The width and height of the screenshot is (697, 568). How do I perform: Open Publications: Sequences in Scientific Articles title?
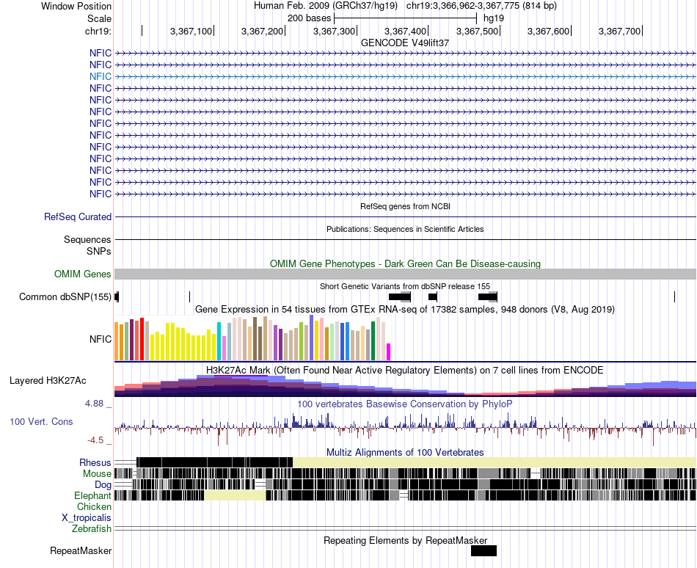pos(405,229)
